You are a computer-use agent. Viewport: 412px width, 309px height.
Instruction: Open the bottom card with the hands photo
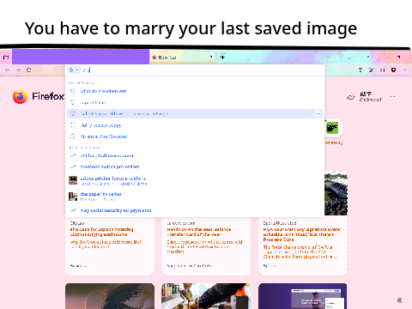[x=206, y=296]
